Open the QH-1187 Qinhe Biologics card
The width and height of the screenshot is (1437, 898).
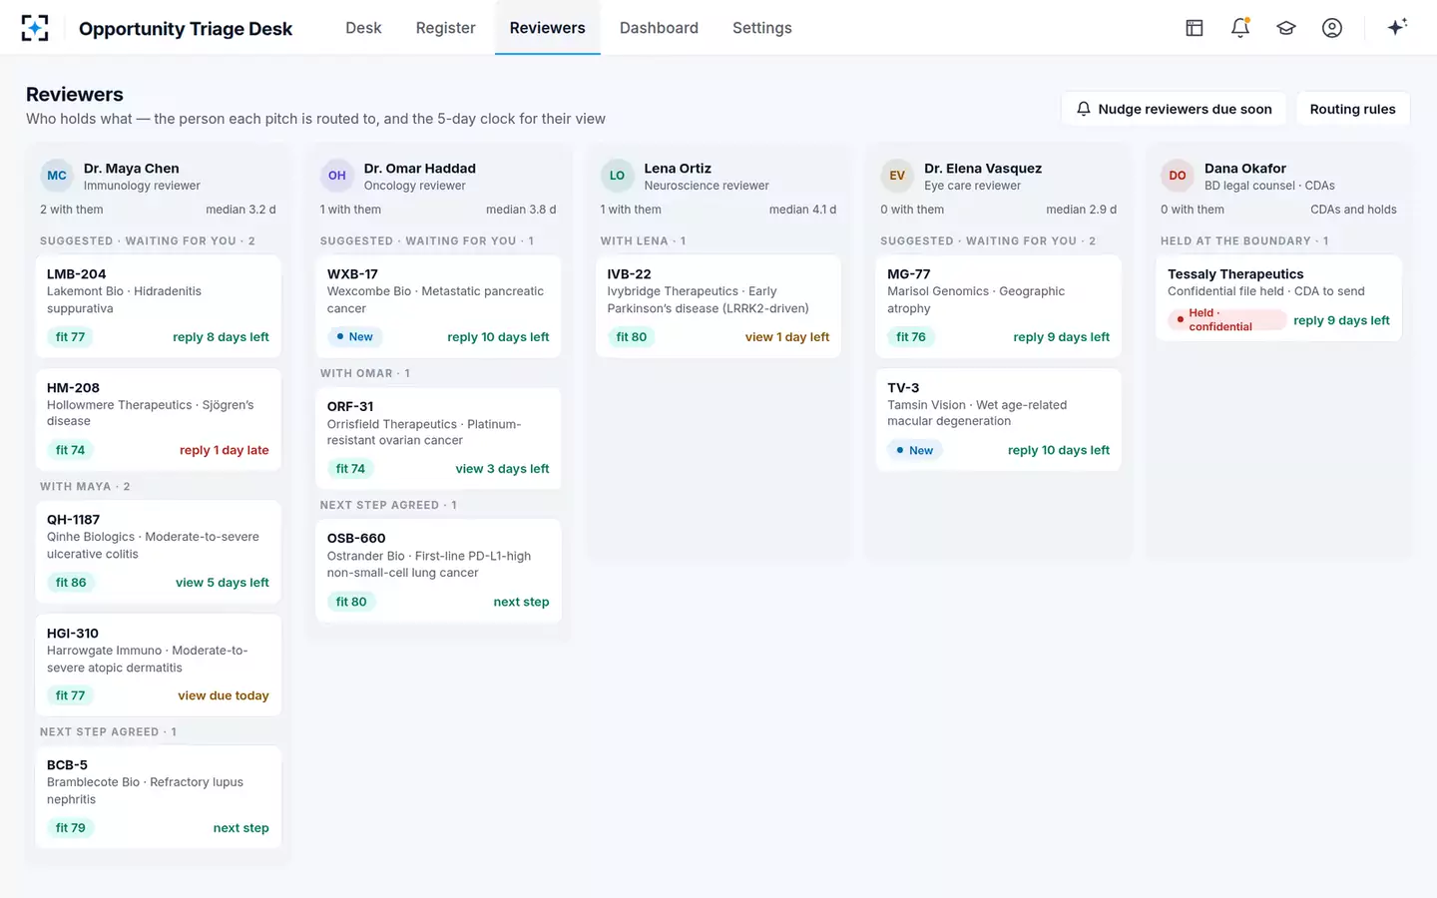click(x=158, y=551)
